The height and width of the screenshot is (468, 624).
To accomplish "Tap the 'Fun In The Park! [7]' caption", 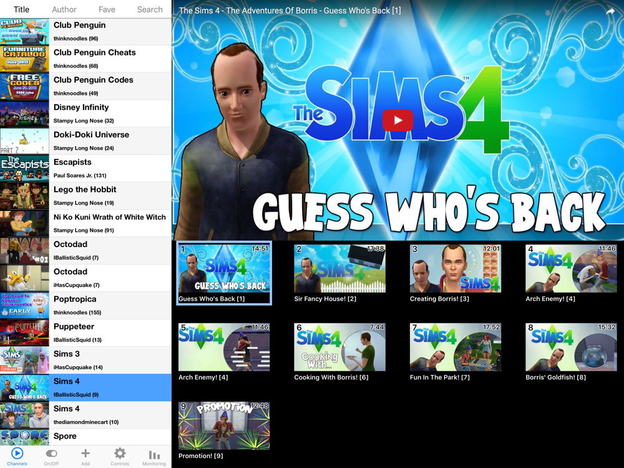I will point(440,378).
